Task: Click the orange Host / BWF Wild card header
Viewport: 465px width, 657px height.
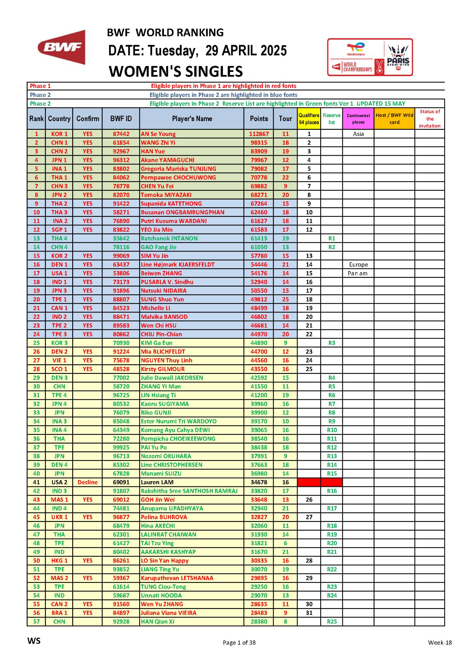Action: 394,119
